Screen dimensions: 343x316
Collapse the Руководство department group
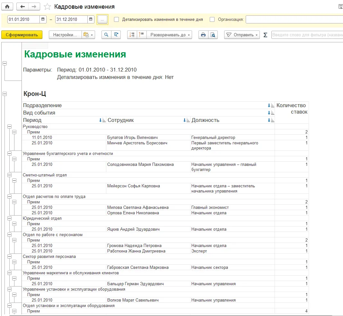tap(9, 126)
